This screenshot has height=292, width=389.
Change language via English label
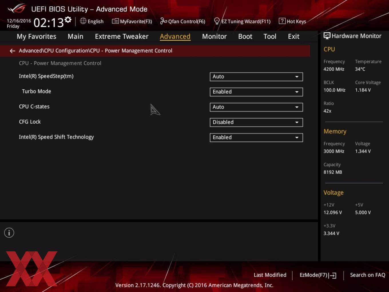coord(96,21)
